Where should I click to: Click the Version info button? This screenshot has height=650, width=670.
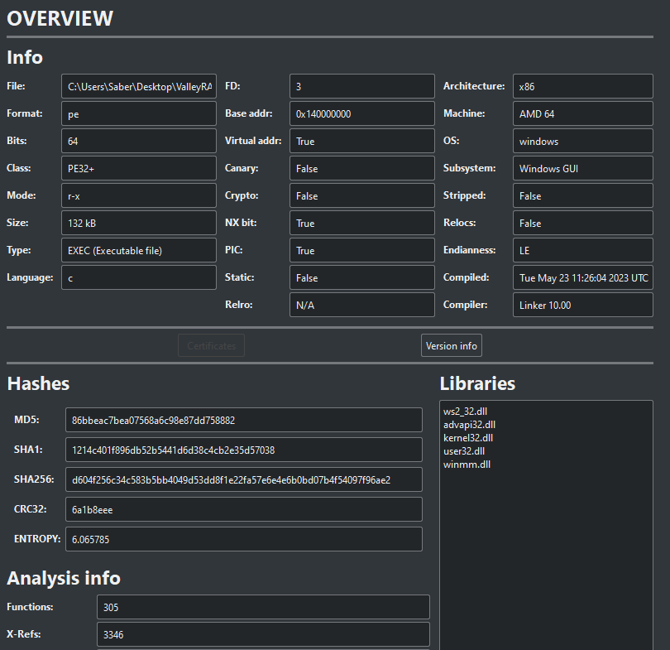(x=451, y=345)
